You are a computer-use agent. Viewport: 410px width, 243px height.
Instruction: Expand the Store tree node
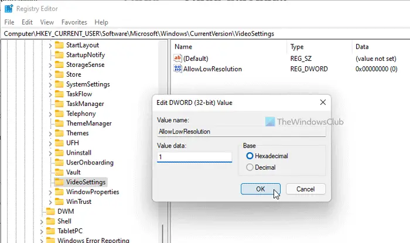pos(50,75)
